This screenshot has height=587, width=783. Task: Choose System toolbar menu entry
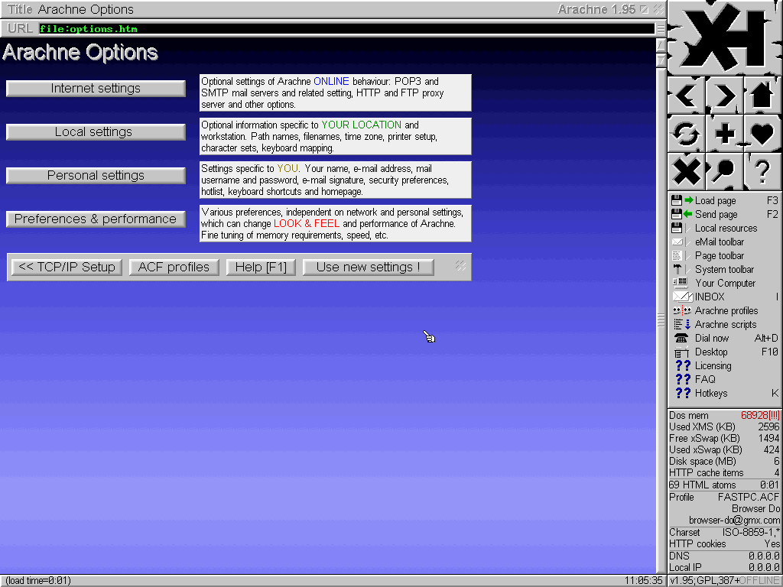pos(725,269)
